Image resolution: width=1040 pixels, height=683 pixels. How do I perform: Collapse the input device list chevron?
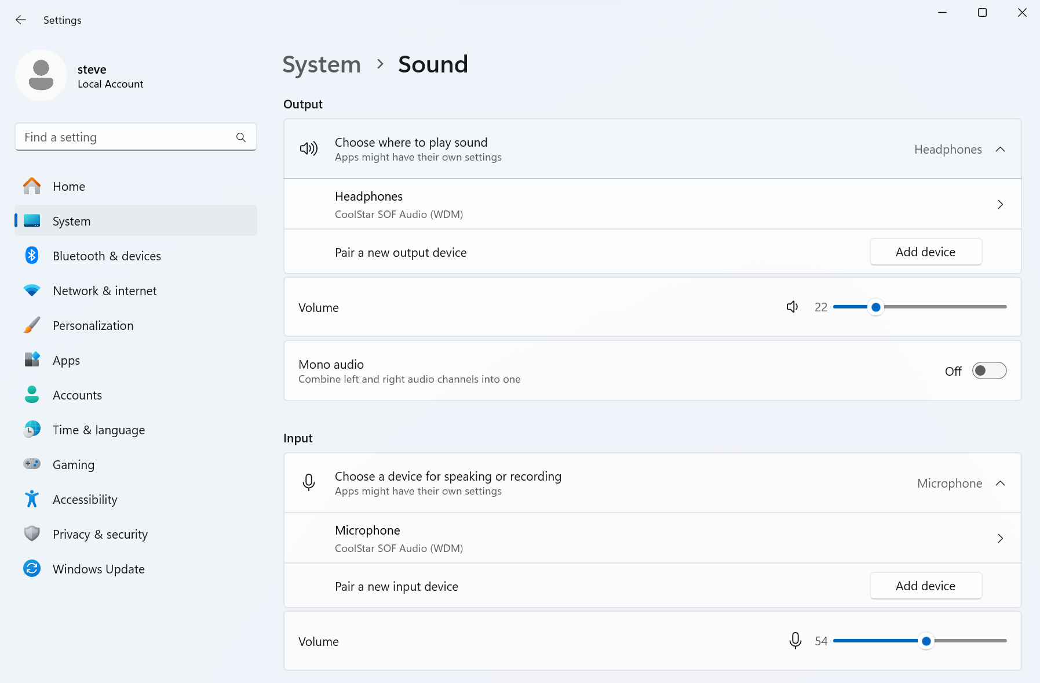pyautogui.click(x=1000, y=484)
